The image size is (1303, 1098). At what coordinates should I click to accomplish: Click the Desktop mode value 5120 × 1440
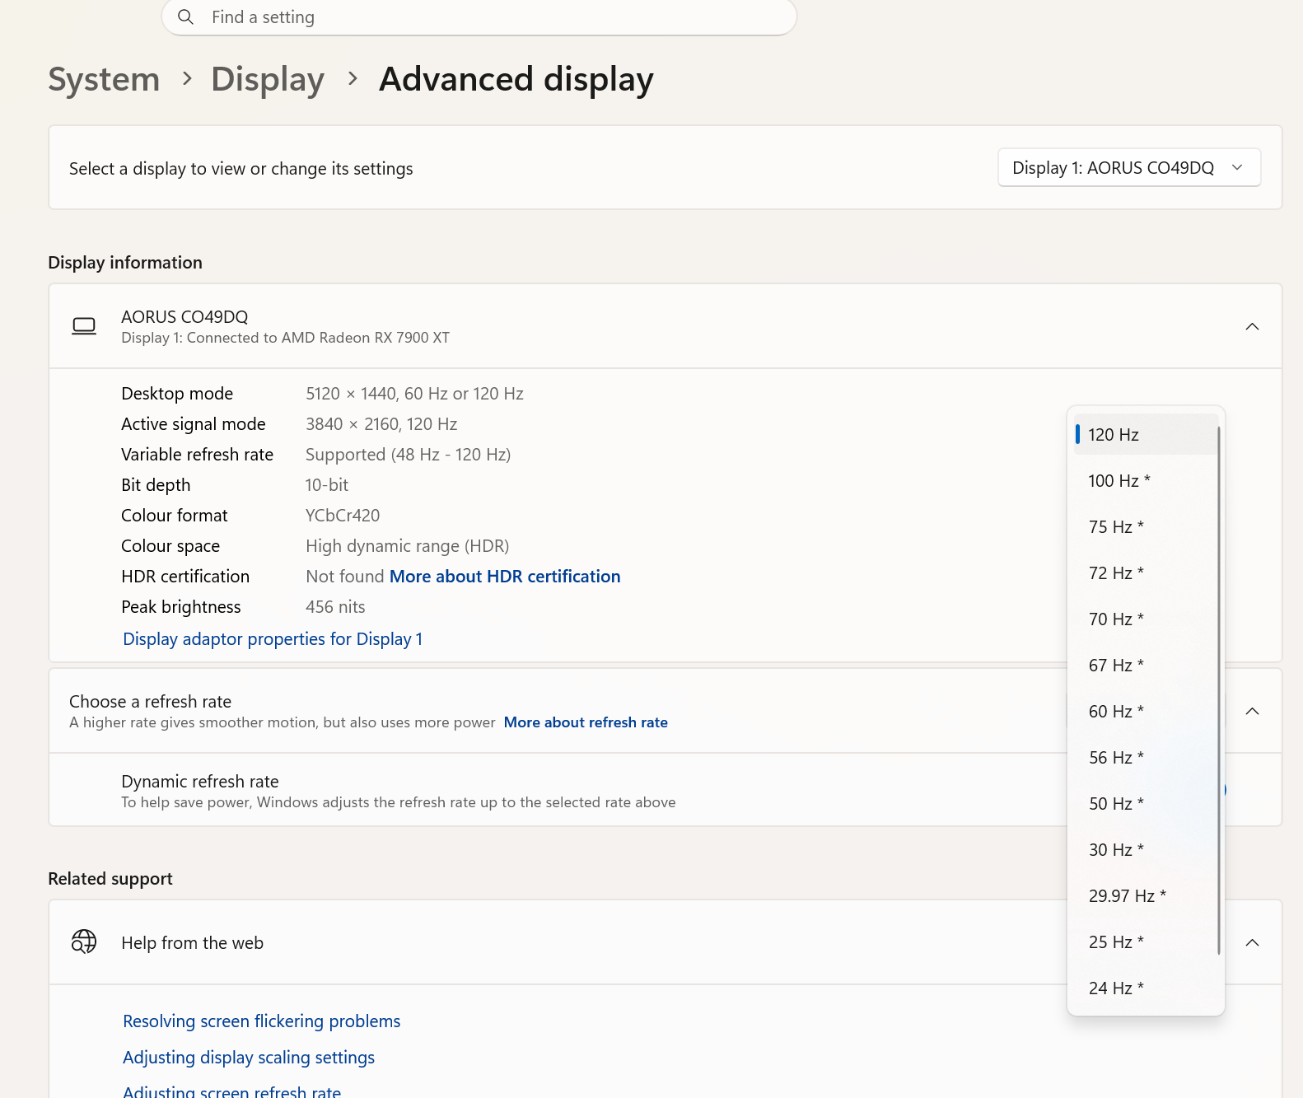tap(414, 394)
